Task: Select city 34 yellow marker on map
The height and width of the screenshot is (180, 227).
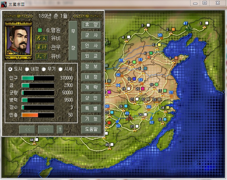Action: (x=168, y=107)
